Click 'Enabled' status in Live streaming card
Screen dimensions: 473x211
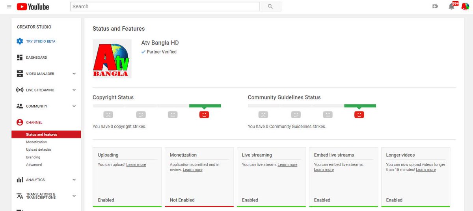[250, 200]
